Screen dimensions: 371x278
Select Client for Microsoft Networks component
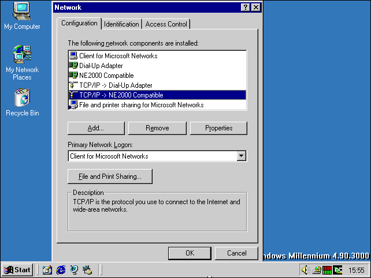tap(157, 56)
